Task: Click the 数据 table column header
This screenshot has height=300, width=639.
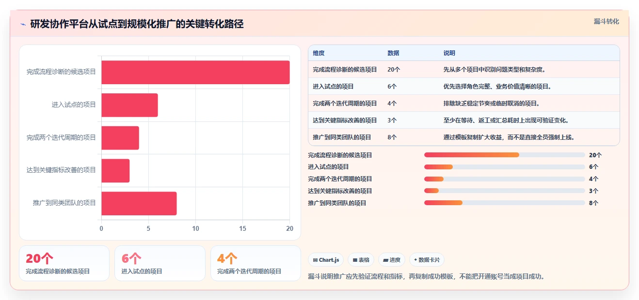Action: tap(394, 53)
